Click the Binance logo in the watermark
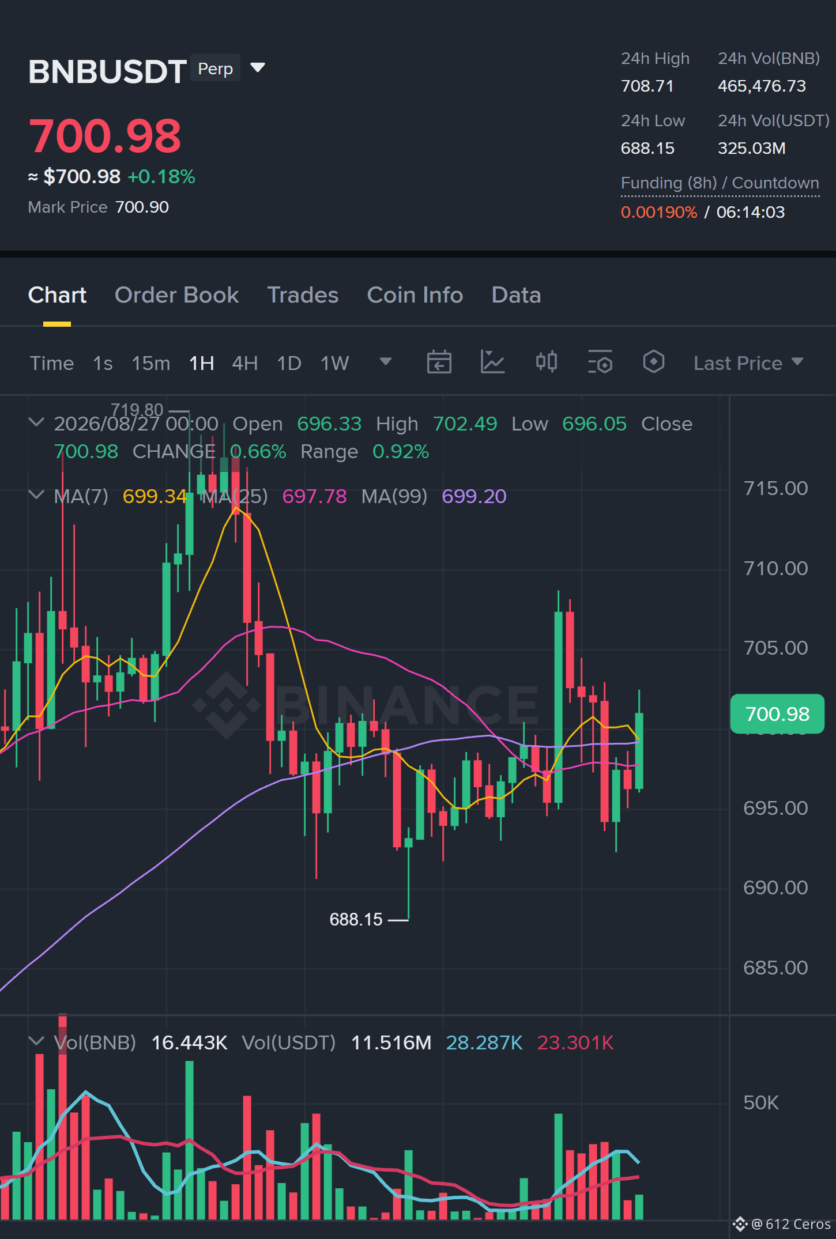The height and width of the screenshot is (1239, 836). pos(226,704)
